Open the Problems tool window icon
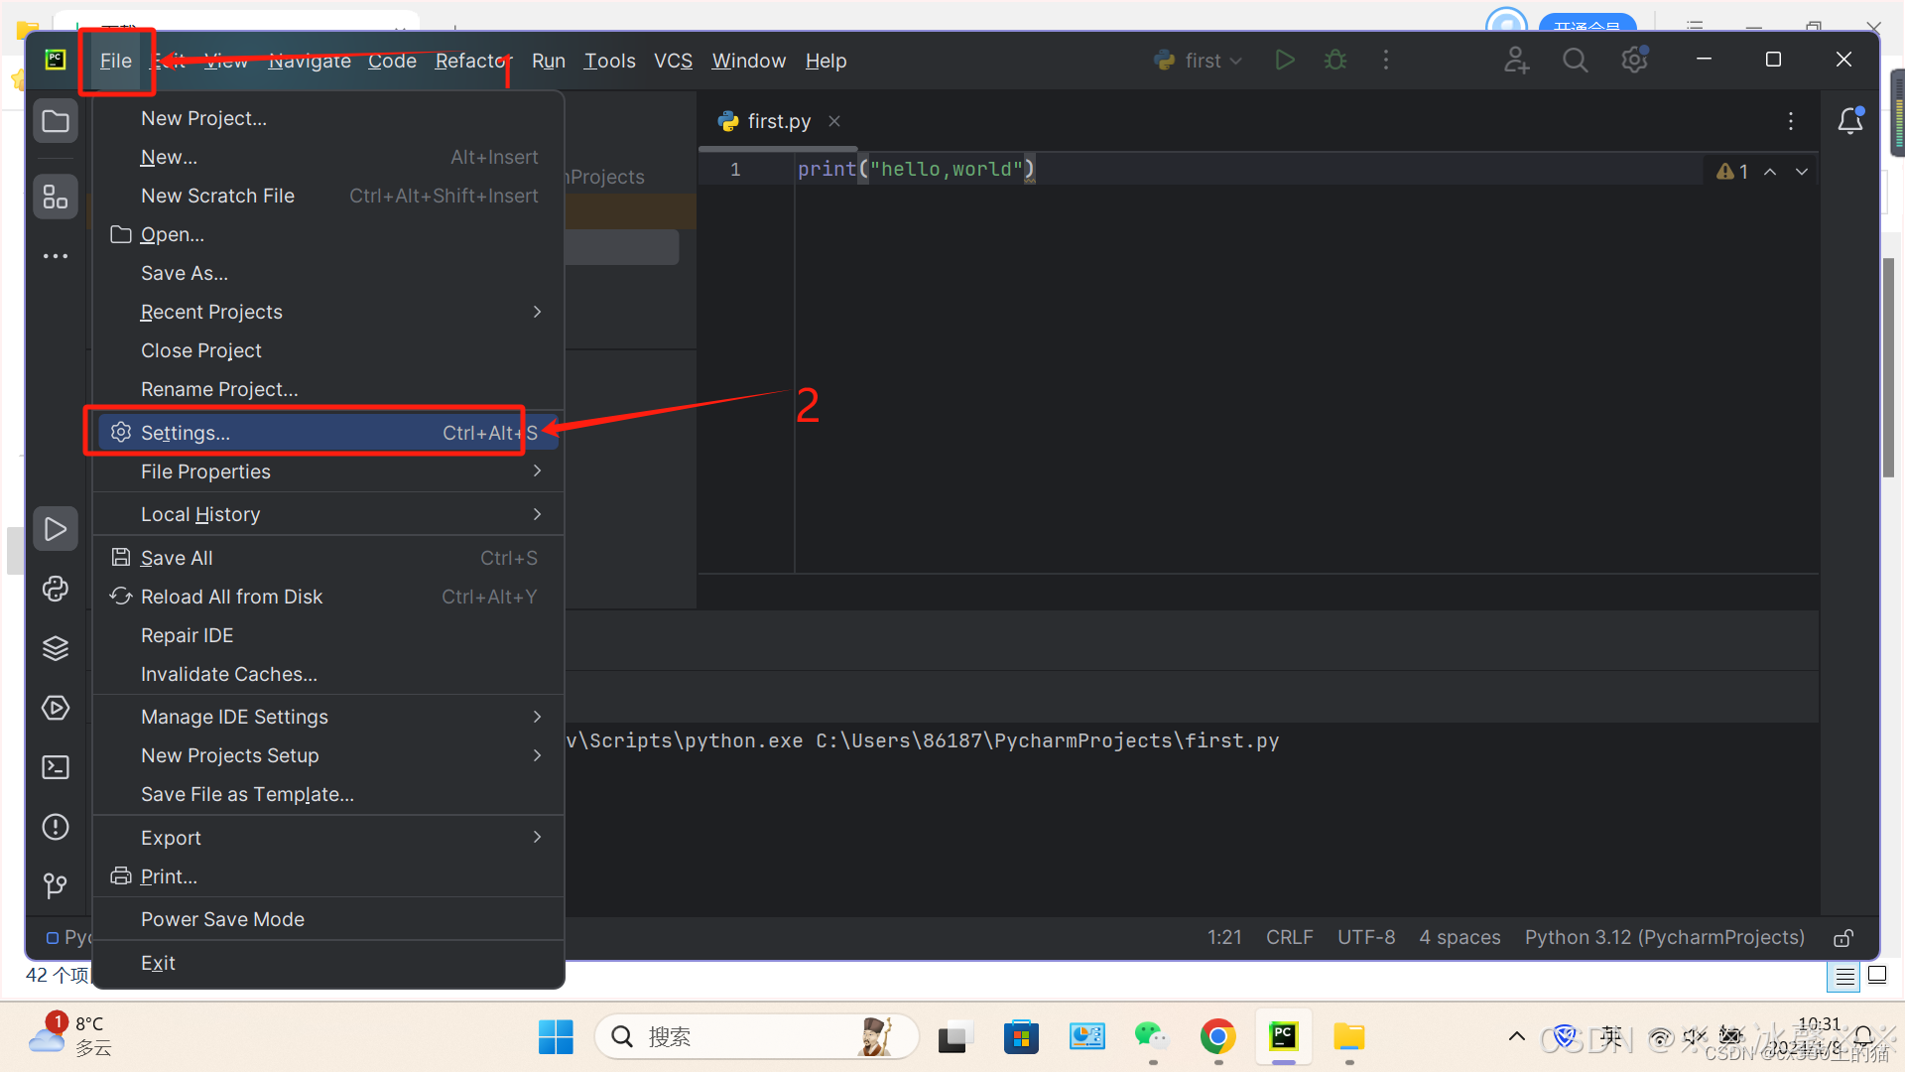The height and width of the screenshot is (1072, 1905). pos(56,827)
